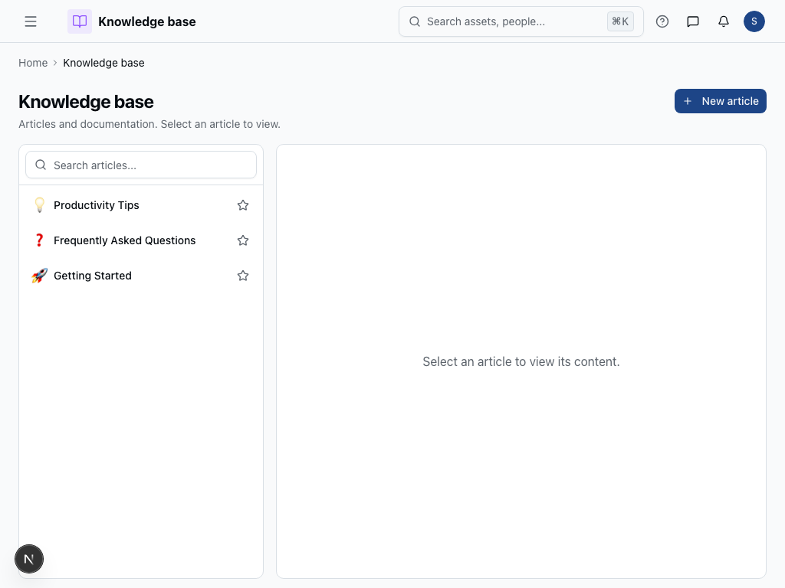
Task: Click the Knowledge base breadcrumb item
Action: tap(103, 63)
